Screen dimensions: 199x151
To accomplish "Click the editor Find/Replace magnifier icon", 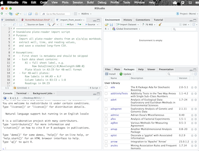I will point(49,25).
